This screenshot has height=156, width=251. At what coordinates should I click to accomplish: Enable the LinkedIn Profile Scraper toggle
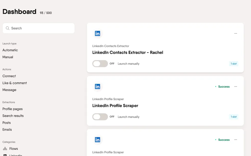pyautogui.click(x=100, y=117)
